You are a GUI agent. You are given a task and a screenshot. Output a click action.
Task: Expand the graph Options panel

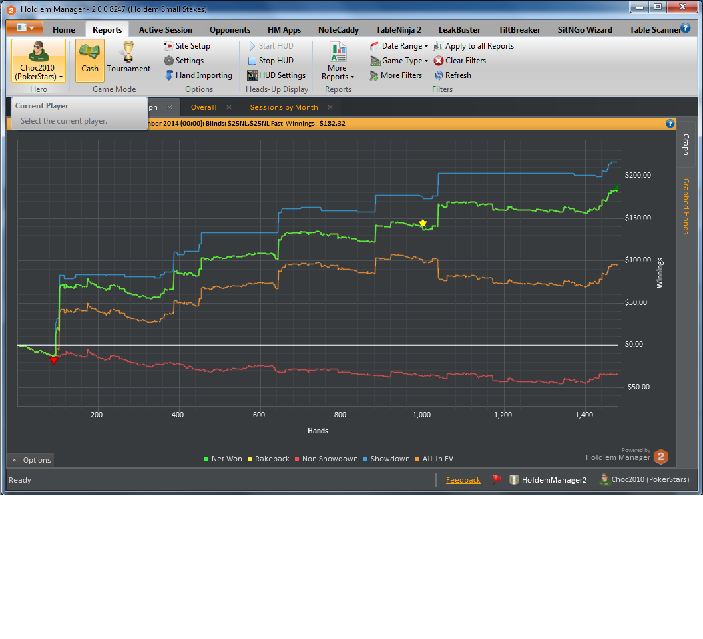coord(31,460)
